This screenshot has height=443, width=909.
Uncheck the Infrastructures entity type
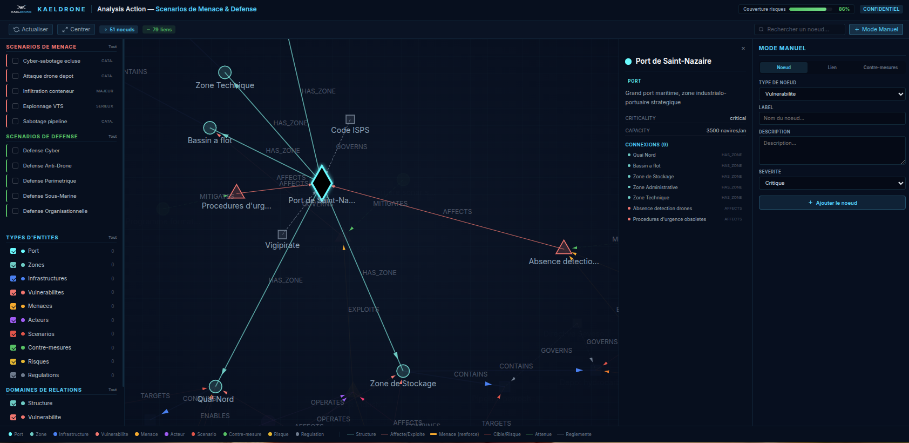point(13,279)
